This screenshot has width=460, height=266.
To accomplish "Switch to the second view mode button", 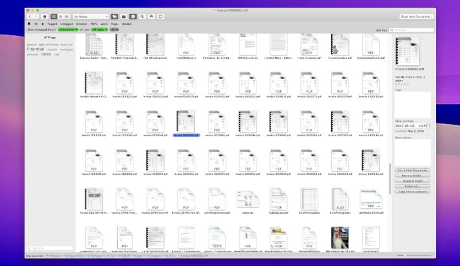I will tap(61, 16).
